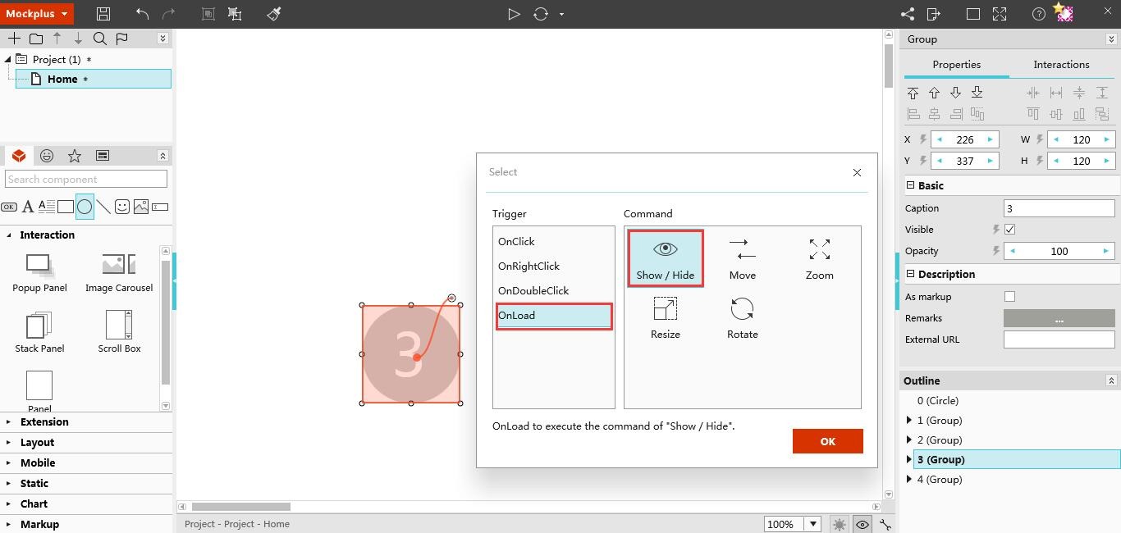Image resolution: width=1121 pixels, height=533 pixels.
Task: Click the format painter brush icon
Action: coord(274,14)
